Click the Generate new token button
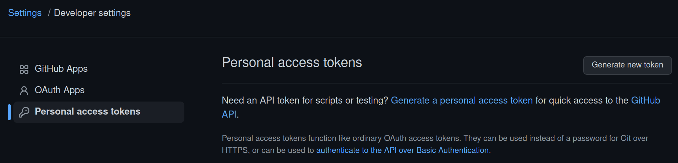Image resolution: width=678 pixels, height=163 pixels. point(627,65)
